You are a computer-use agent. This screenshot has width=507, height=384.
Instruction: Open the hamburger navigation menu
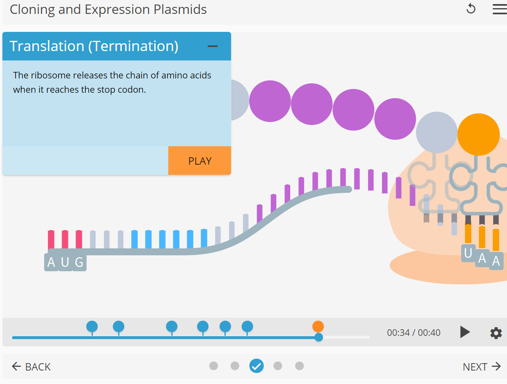pos(499,9)
